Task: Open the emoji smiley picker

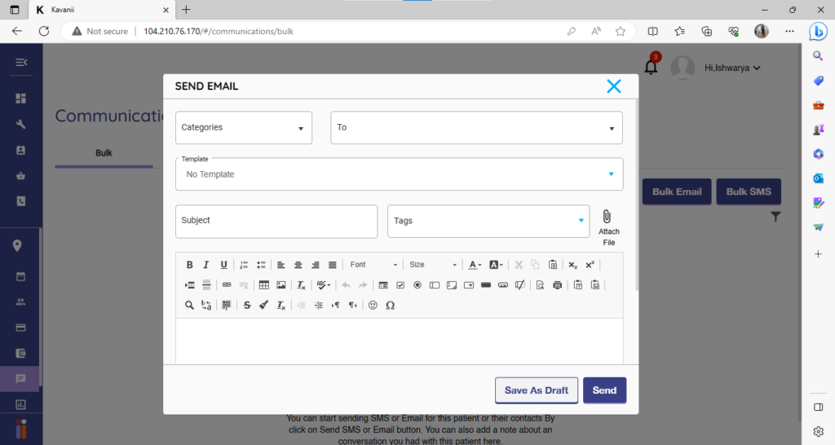Action: coord(373,306)
